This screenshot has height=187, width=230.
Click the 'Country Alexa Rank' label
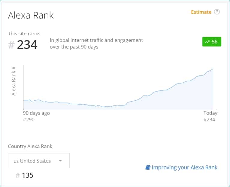coord(30,146)
